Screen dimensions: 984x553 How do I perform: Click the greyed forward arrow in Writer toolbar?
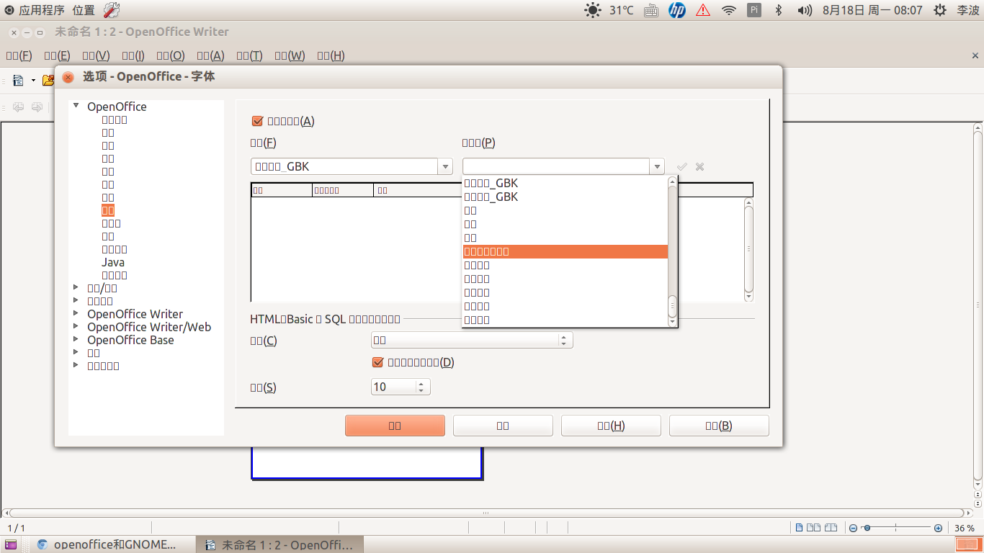[36, 107]
